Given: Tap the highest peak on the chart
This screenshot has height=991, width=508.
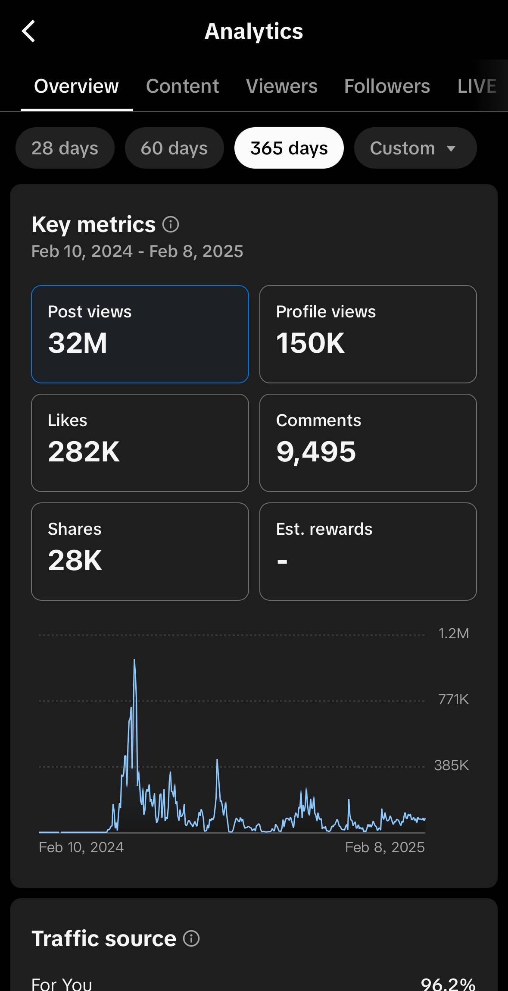Looking at the screenshot, I should [134, 661].
